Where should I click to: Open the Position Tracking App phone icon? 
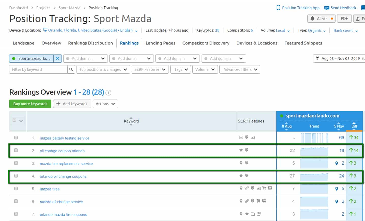278,8
